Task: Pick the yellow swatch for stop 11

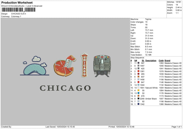Action: 138,90
